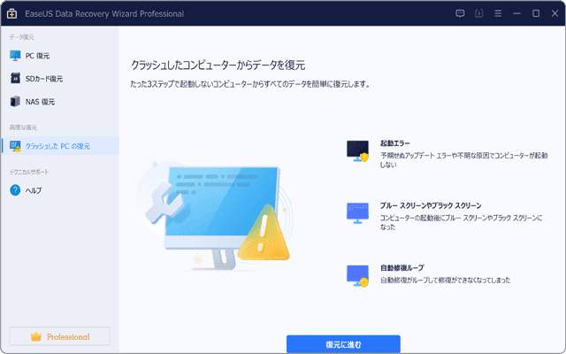The image size is (566, 354).
Task: Click the たった3ステップで subtitle text
Action: click(250, 84)
